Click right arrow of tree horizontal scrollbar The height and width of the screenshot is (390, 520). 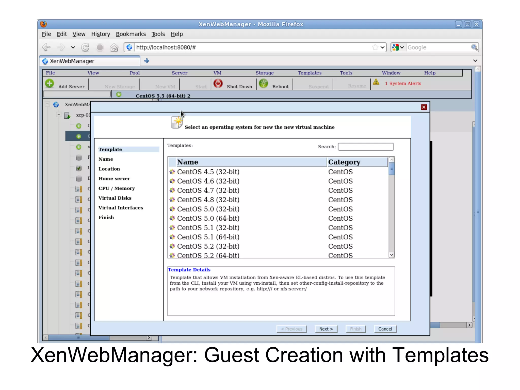point(149,338)
